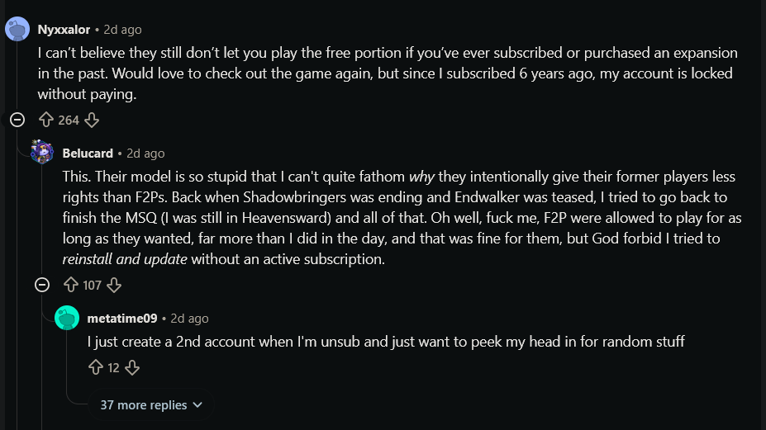The height and width of the screenshot is (430, 766).
Task: Downvote Belucard's reply
Action: (x=114, y=286)
